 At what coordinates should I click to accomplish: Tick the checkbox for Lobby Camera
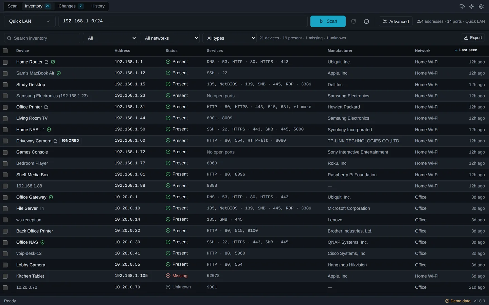pos(5,265)
